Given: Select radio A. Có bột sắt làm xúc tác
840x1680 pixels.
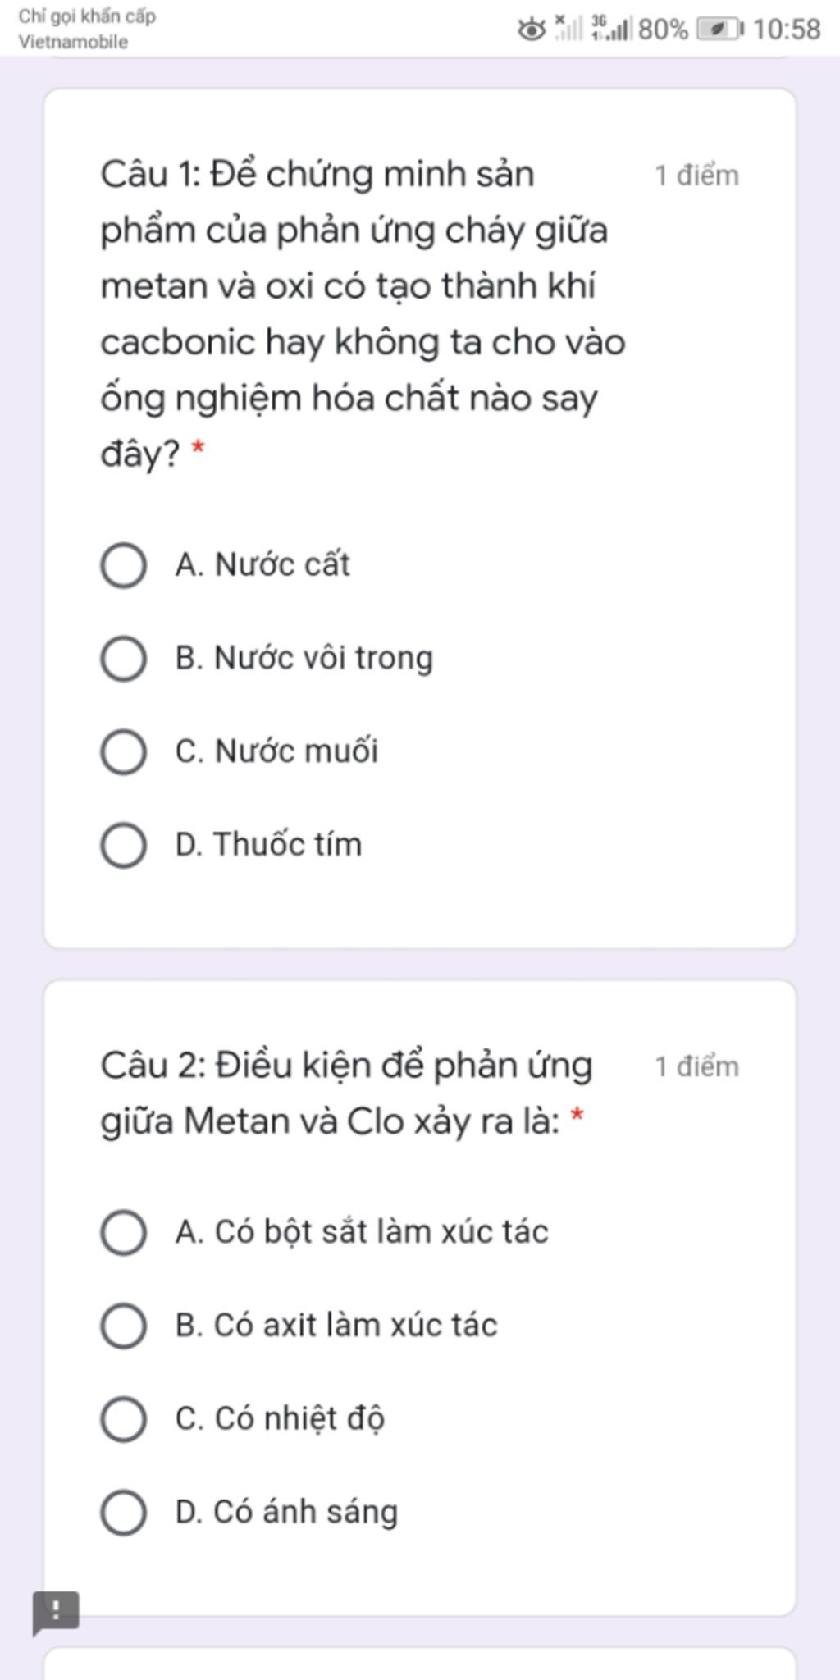Looking at the screenshot, I should coord(124,1232).
